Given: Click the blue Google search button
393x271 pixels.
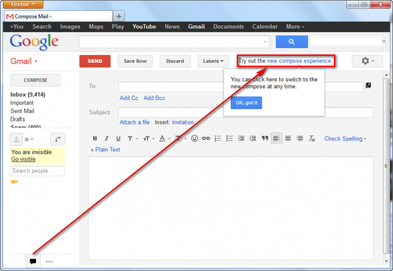Looking at the screenshot, I should pyautogui.click(x=292, y=42).
